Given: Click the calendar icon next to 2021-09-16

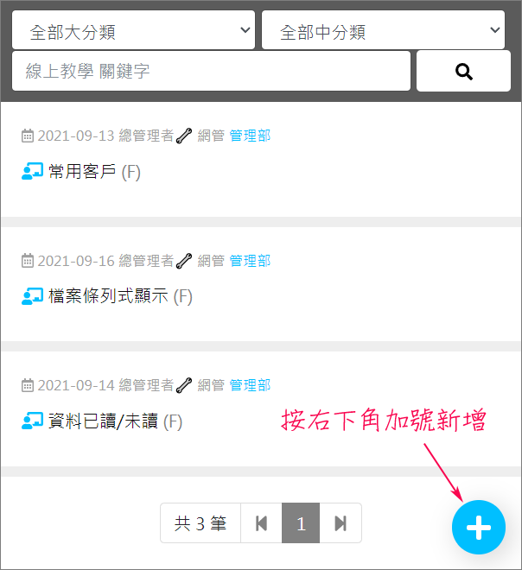Looking at the screenshot, I should [28, 261].
